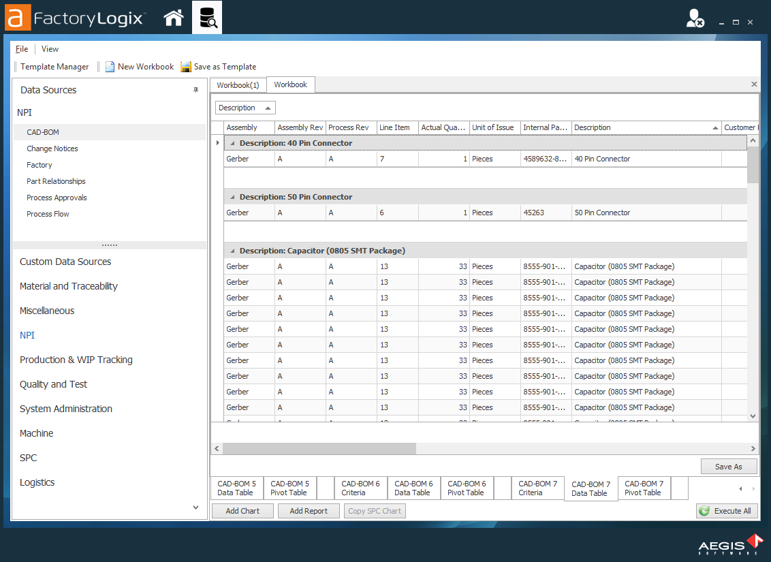
Task: Toggle auto-hide with the Data Sources pin
Action: tap(196, 89)
